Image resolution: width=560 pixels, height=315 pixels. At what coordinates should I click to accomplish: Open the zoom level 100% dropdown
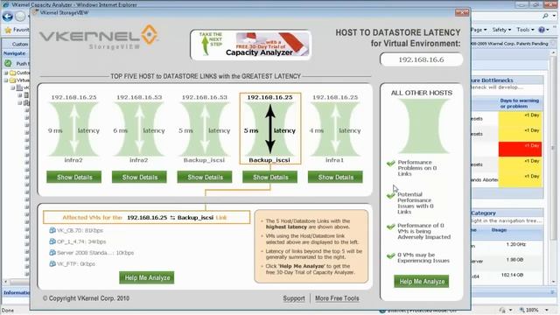click(x=547, y=310)
